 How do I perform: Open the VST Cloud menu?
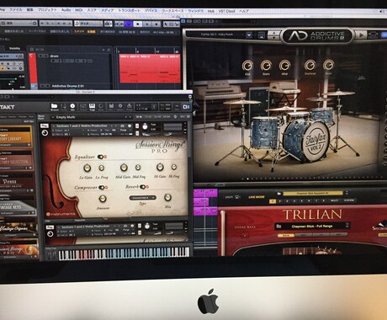227,11
